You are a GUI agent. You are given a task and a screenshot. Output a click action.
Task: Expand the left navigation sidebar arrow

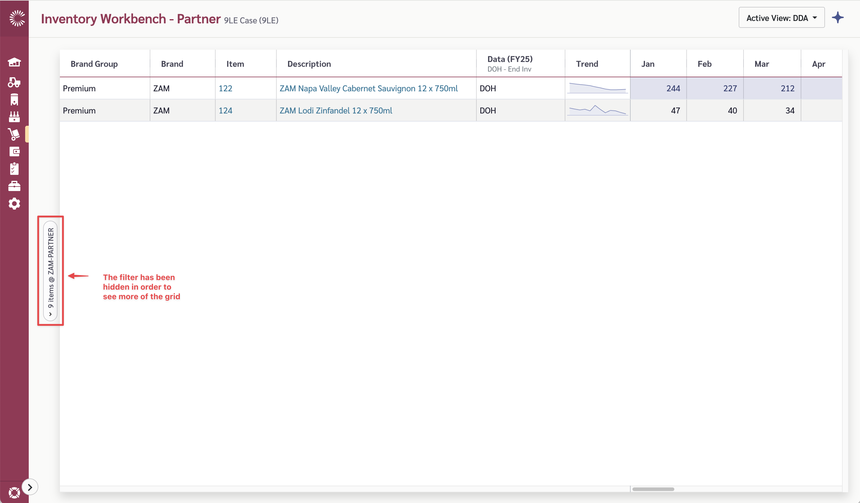pos(30,487)
